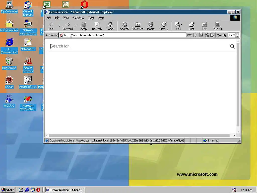Open the Media pane button
257x193 pixels.
tap(151, 26)
